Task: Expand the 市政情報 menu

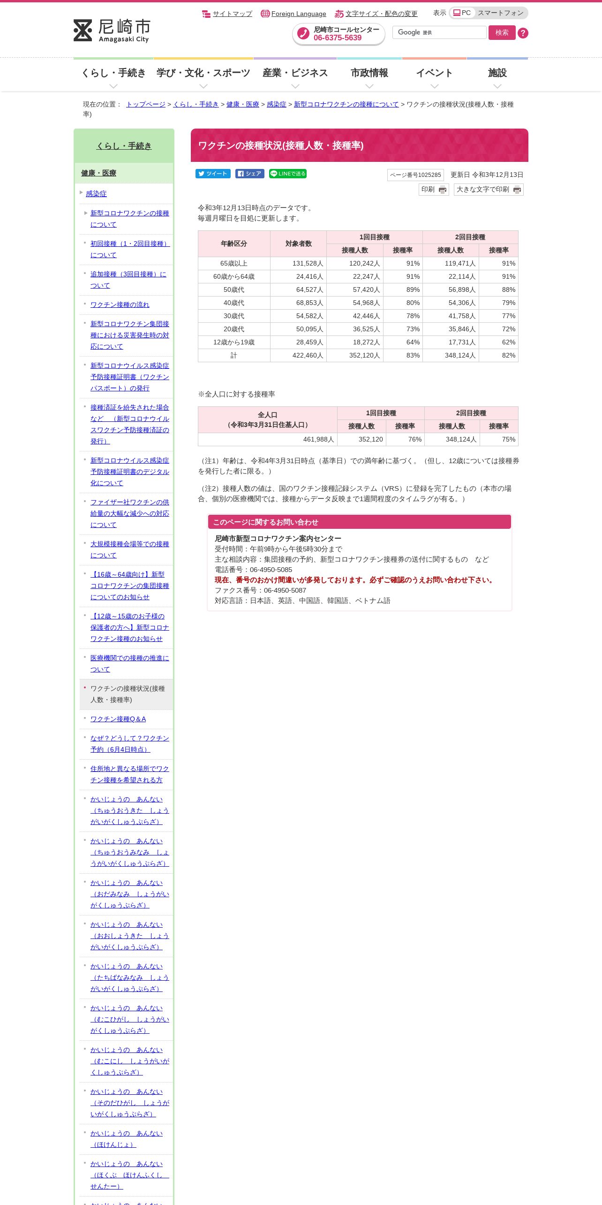Action: pos(369,75)
